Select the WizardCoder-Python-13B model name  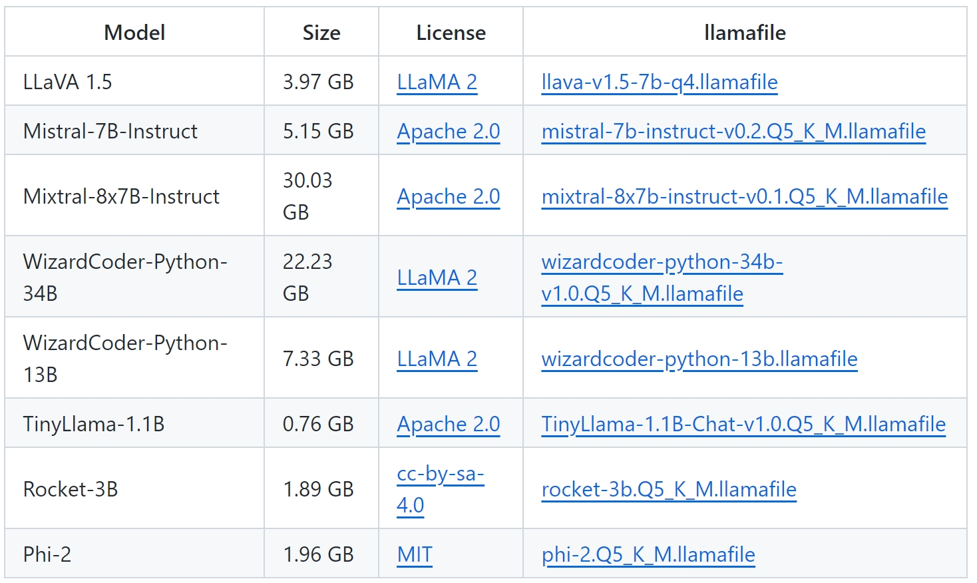point(125,359)
